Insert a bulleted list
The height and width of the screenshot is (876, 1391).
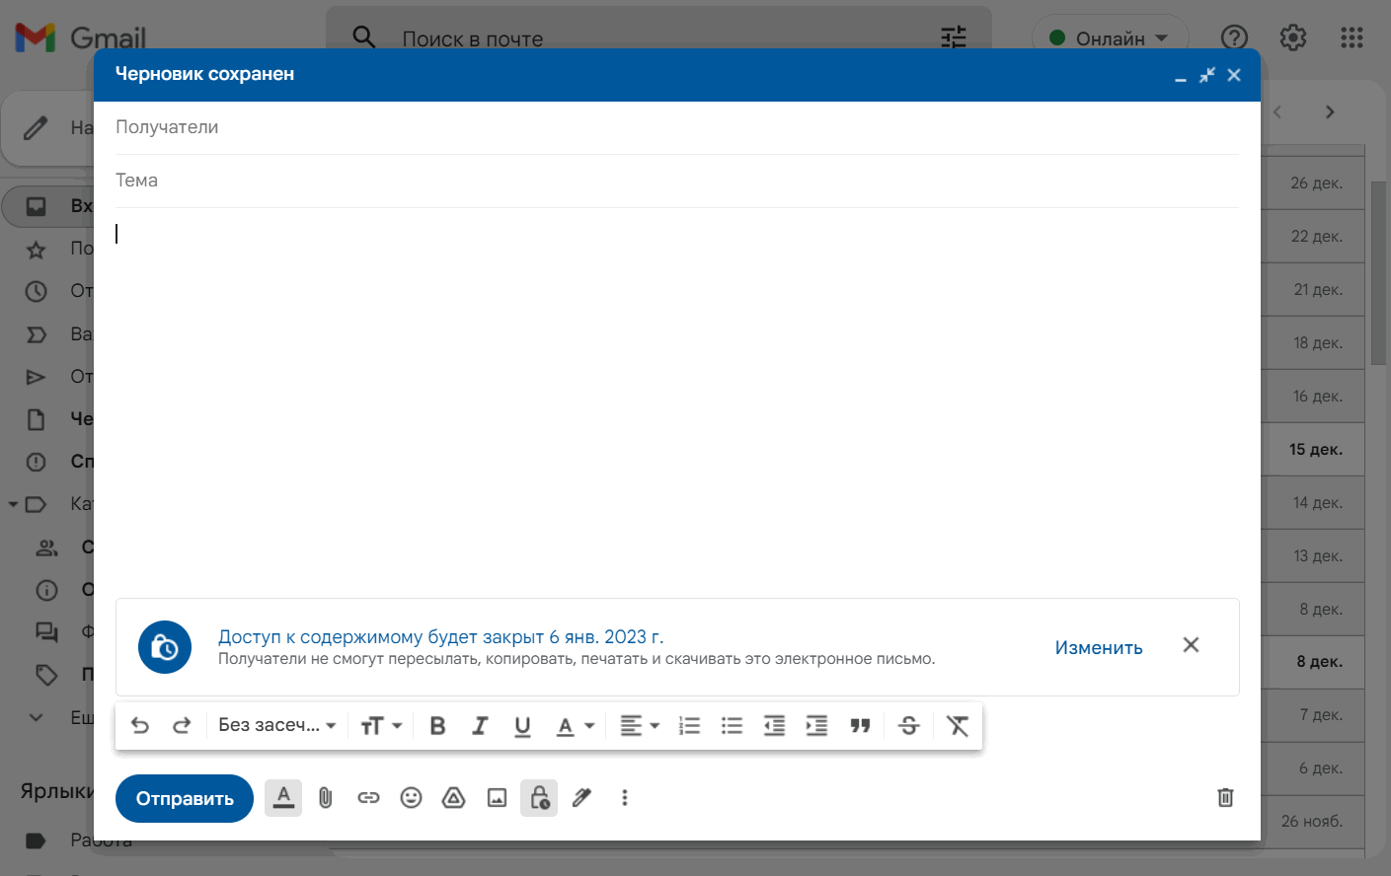733,726
